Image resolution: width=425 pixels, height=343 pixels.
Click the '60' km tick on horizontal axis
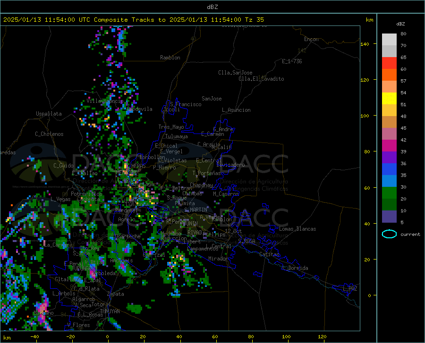click(215, 337)
